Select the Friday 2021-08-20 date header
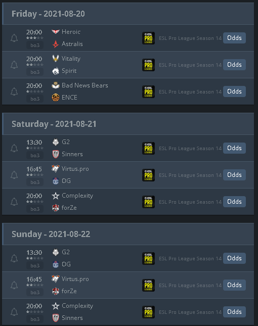 click(48, 14)
